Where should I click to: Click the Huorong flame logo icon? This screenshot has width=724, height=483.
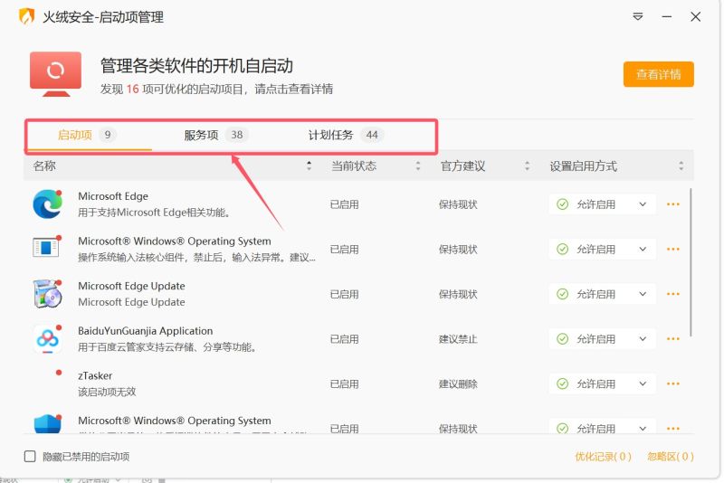(27, 16)
